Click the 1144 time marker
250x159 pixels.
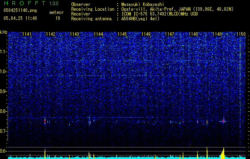click(99, 34)
